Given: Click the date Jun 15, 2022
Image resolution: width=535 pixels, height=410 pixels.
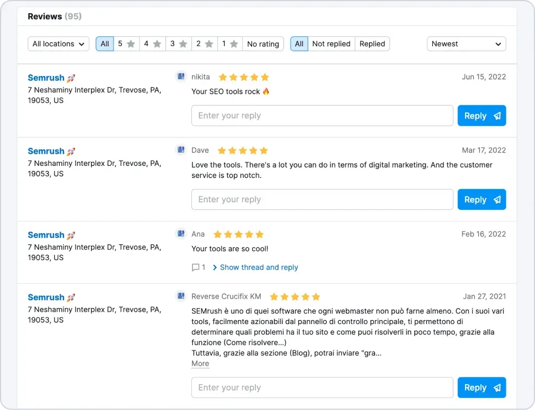Looking at the screenshot, I should tap(484, 77).
